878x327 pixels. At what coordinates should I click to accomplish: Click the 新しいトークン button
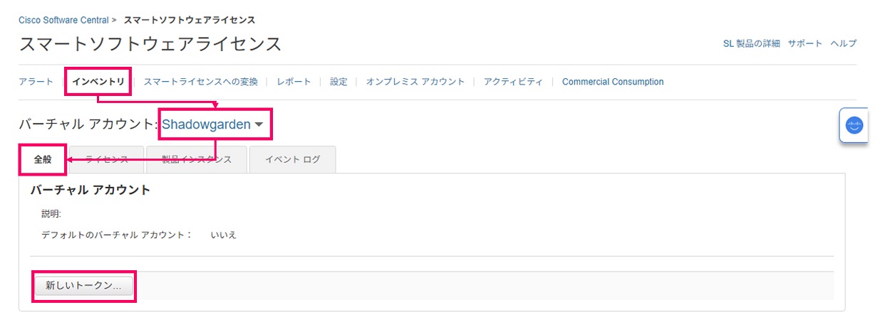[x=84, y=285]
